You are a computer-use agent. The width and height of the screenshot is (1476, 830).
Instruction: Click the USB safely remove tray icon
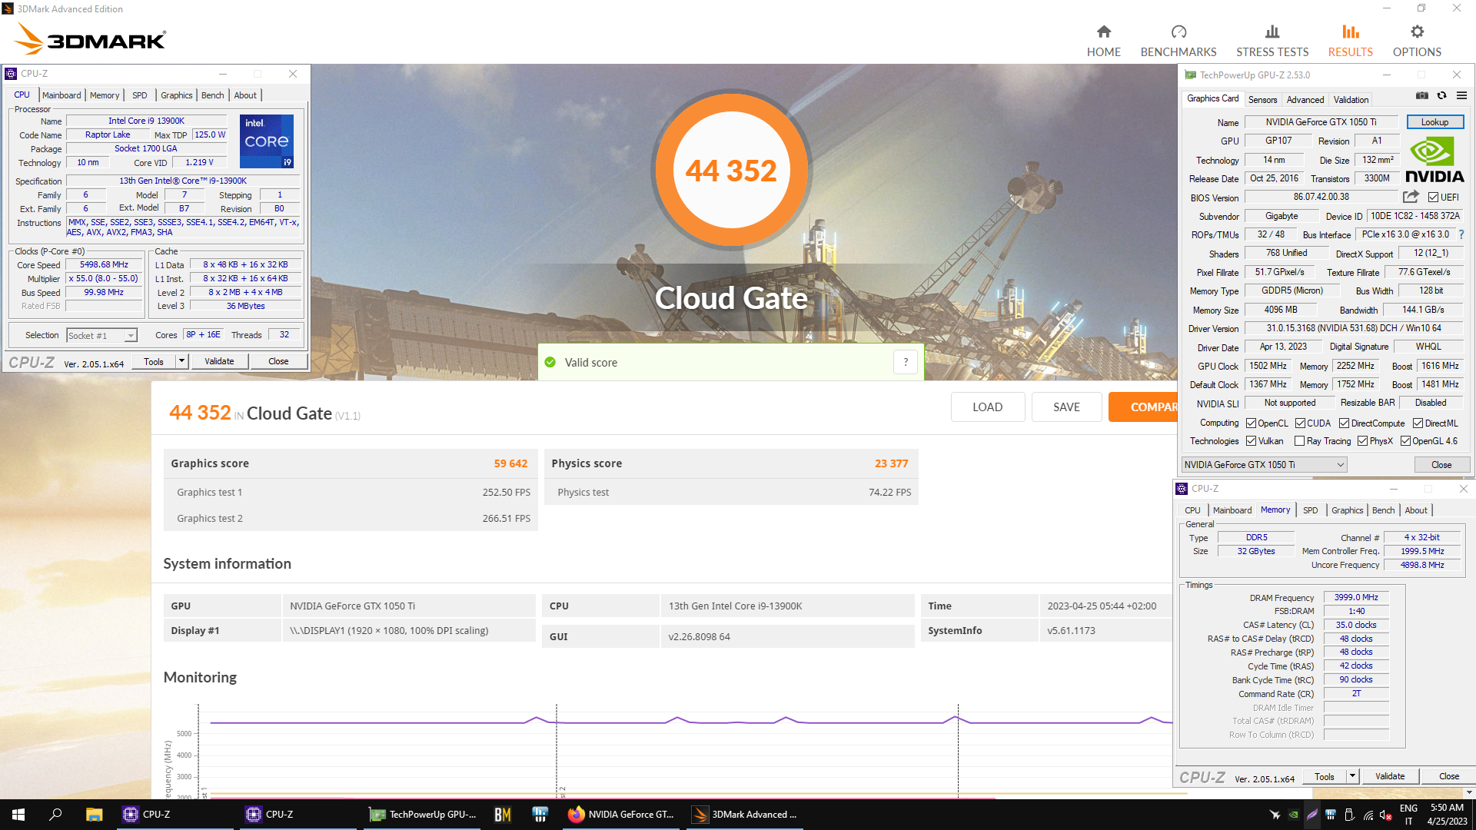(x=1349, y=815)
